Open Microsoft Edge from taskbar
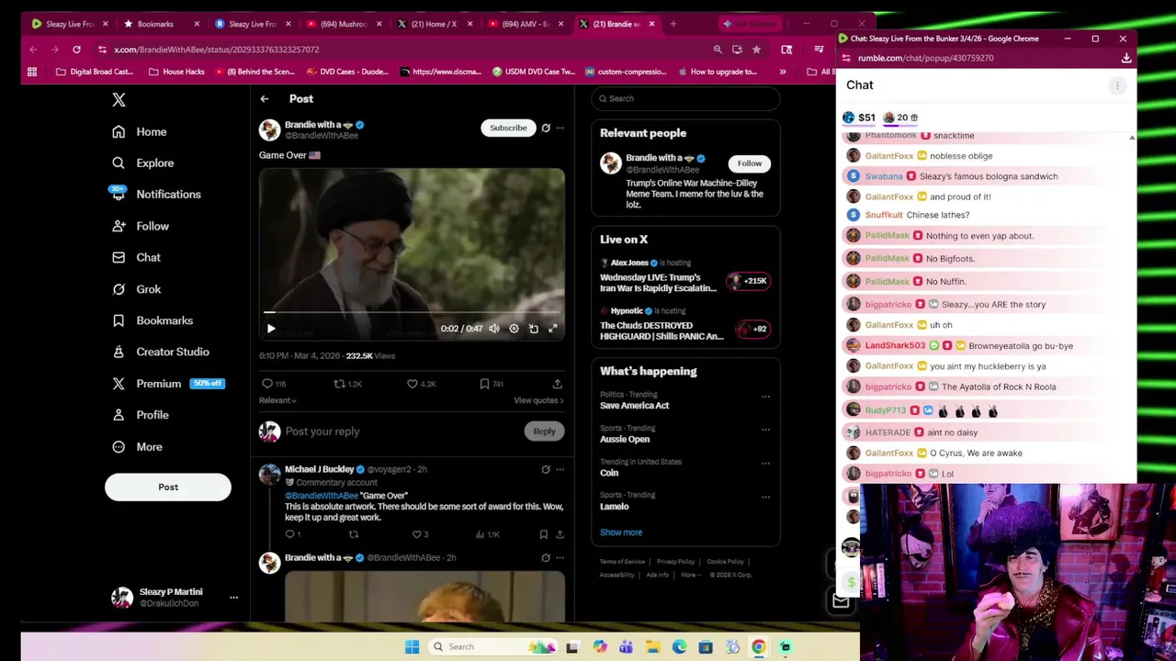Viewport: 1176px width, 661px height. tap(679, 647)
